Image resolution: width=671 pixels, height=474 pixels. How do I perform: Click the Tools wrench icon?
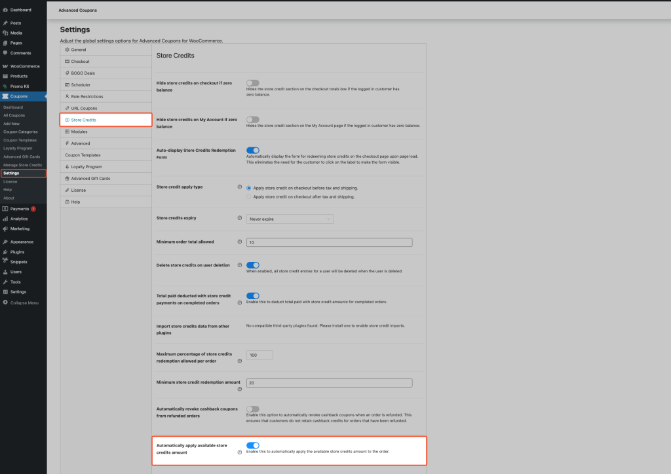click(x=5, y=282)
